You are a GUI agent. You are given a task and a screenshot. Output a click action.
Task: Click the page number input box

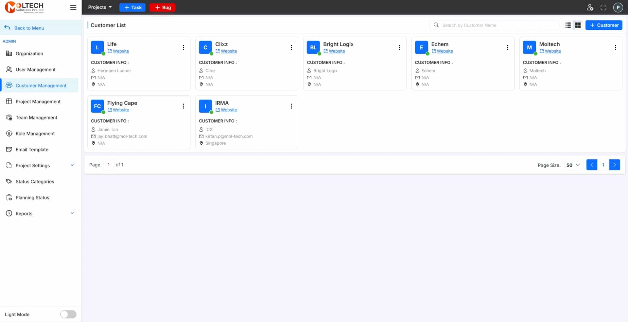(109, 165)
